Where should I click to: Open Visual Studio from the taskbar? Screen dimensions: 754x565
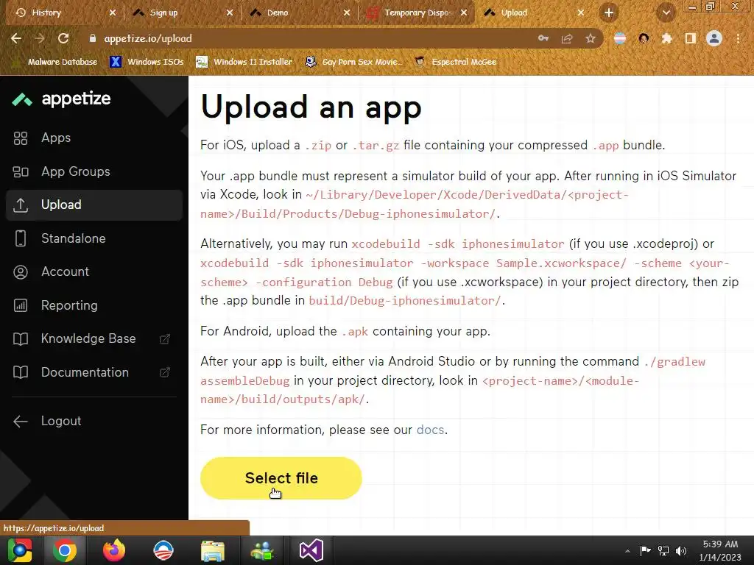pos(311,550)
